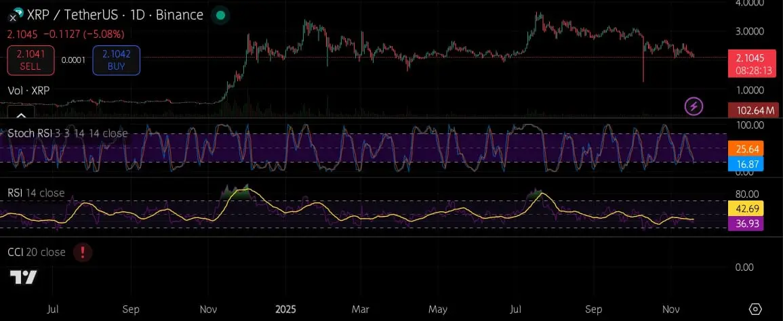Click the green market status dot
This screenshot has width=783, height=321.
[220, 16]
